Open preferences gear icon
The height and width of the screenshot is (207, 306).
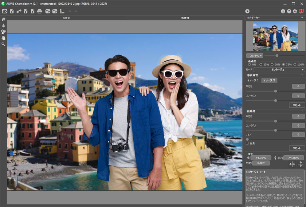coord(295,11)
